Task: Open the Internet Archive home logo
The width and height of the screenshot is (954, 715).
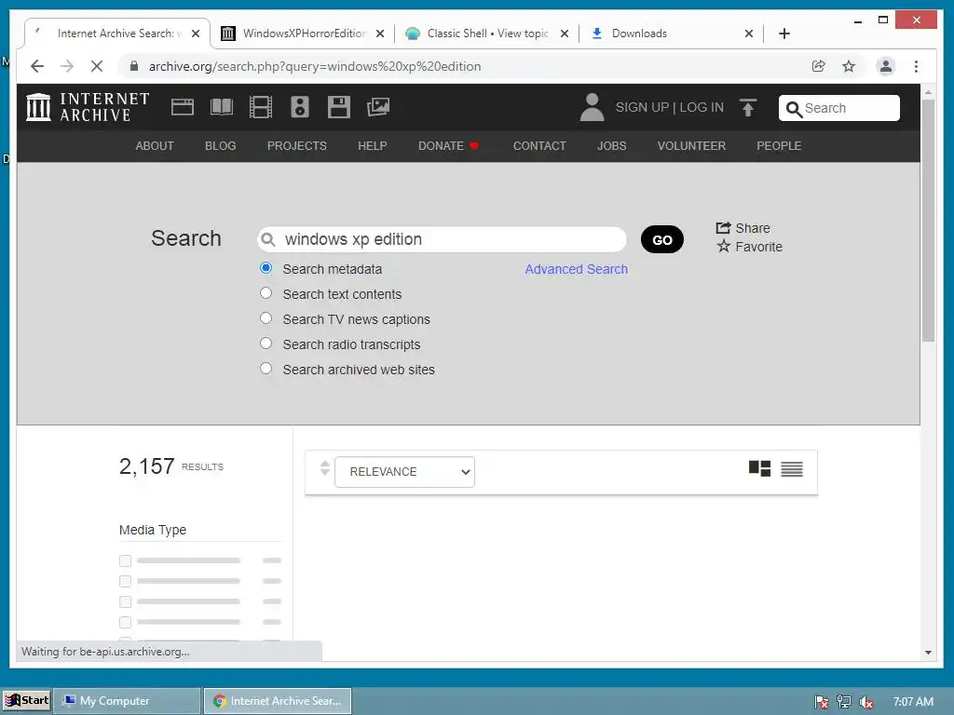Action: point(88,107)
